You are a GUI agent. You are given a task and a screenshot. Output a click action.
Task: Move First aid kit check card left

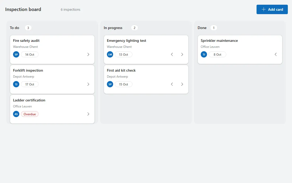coord(172,84)
